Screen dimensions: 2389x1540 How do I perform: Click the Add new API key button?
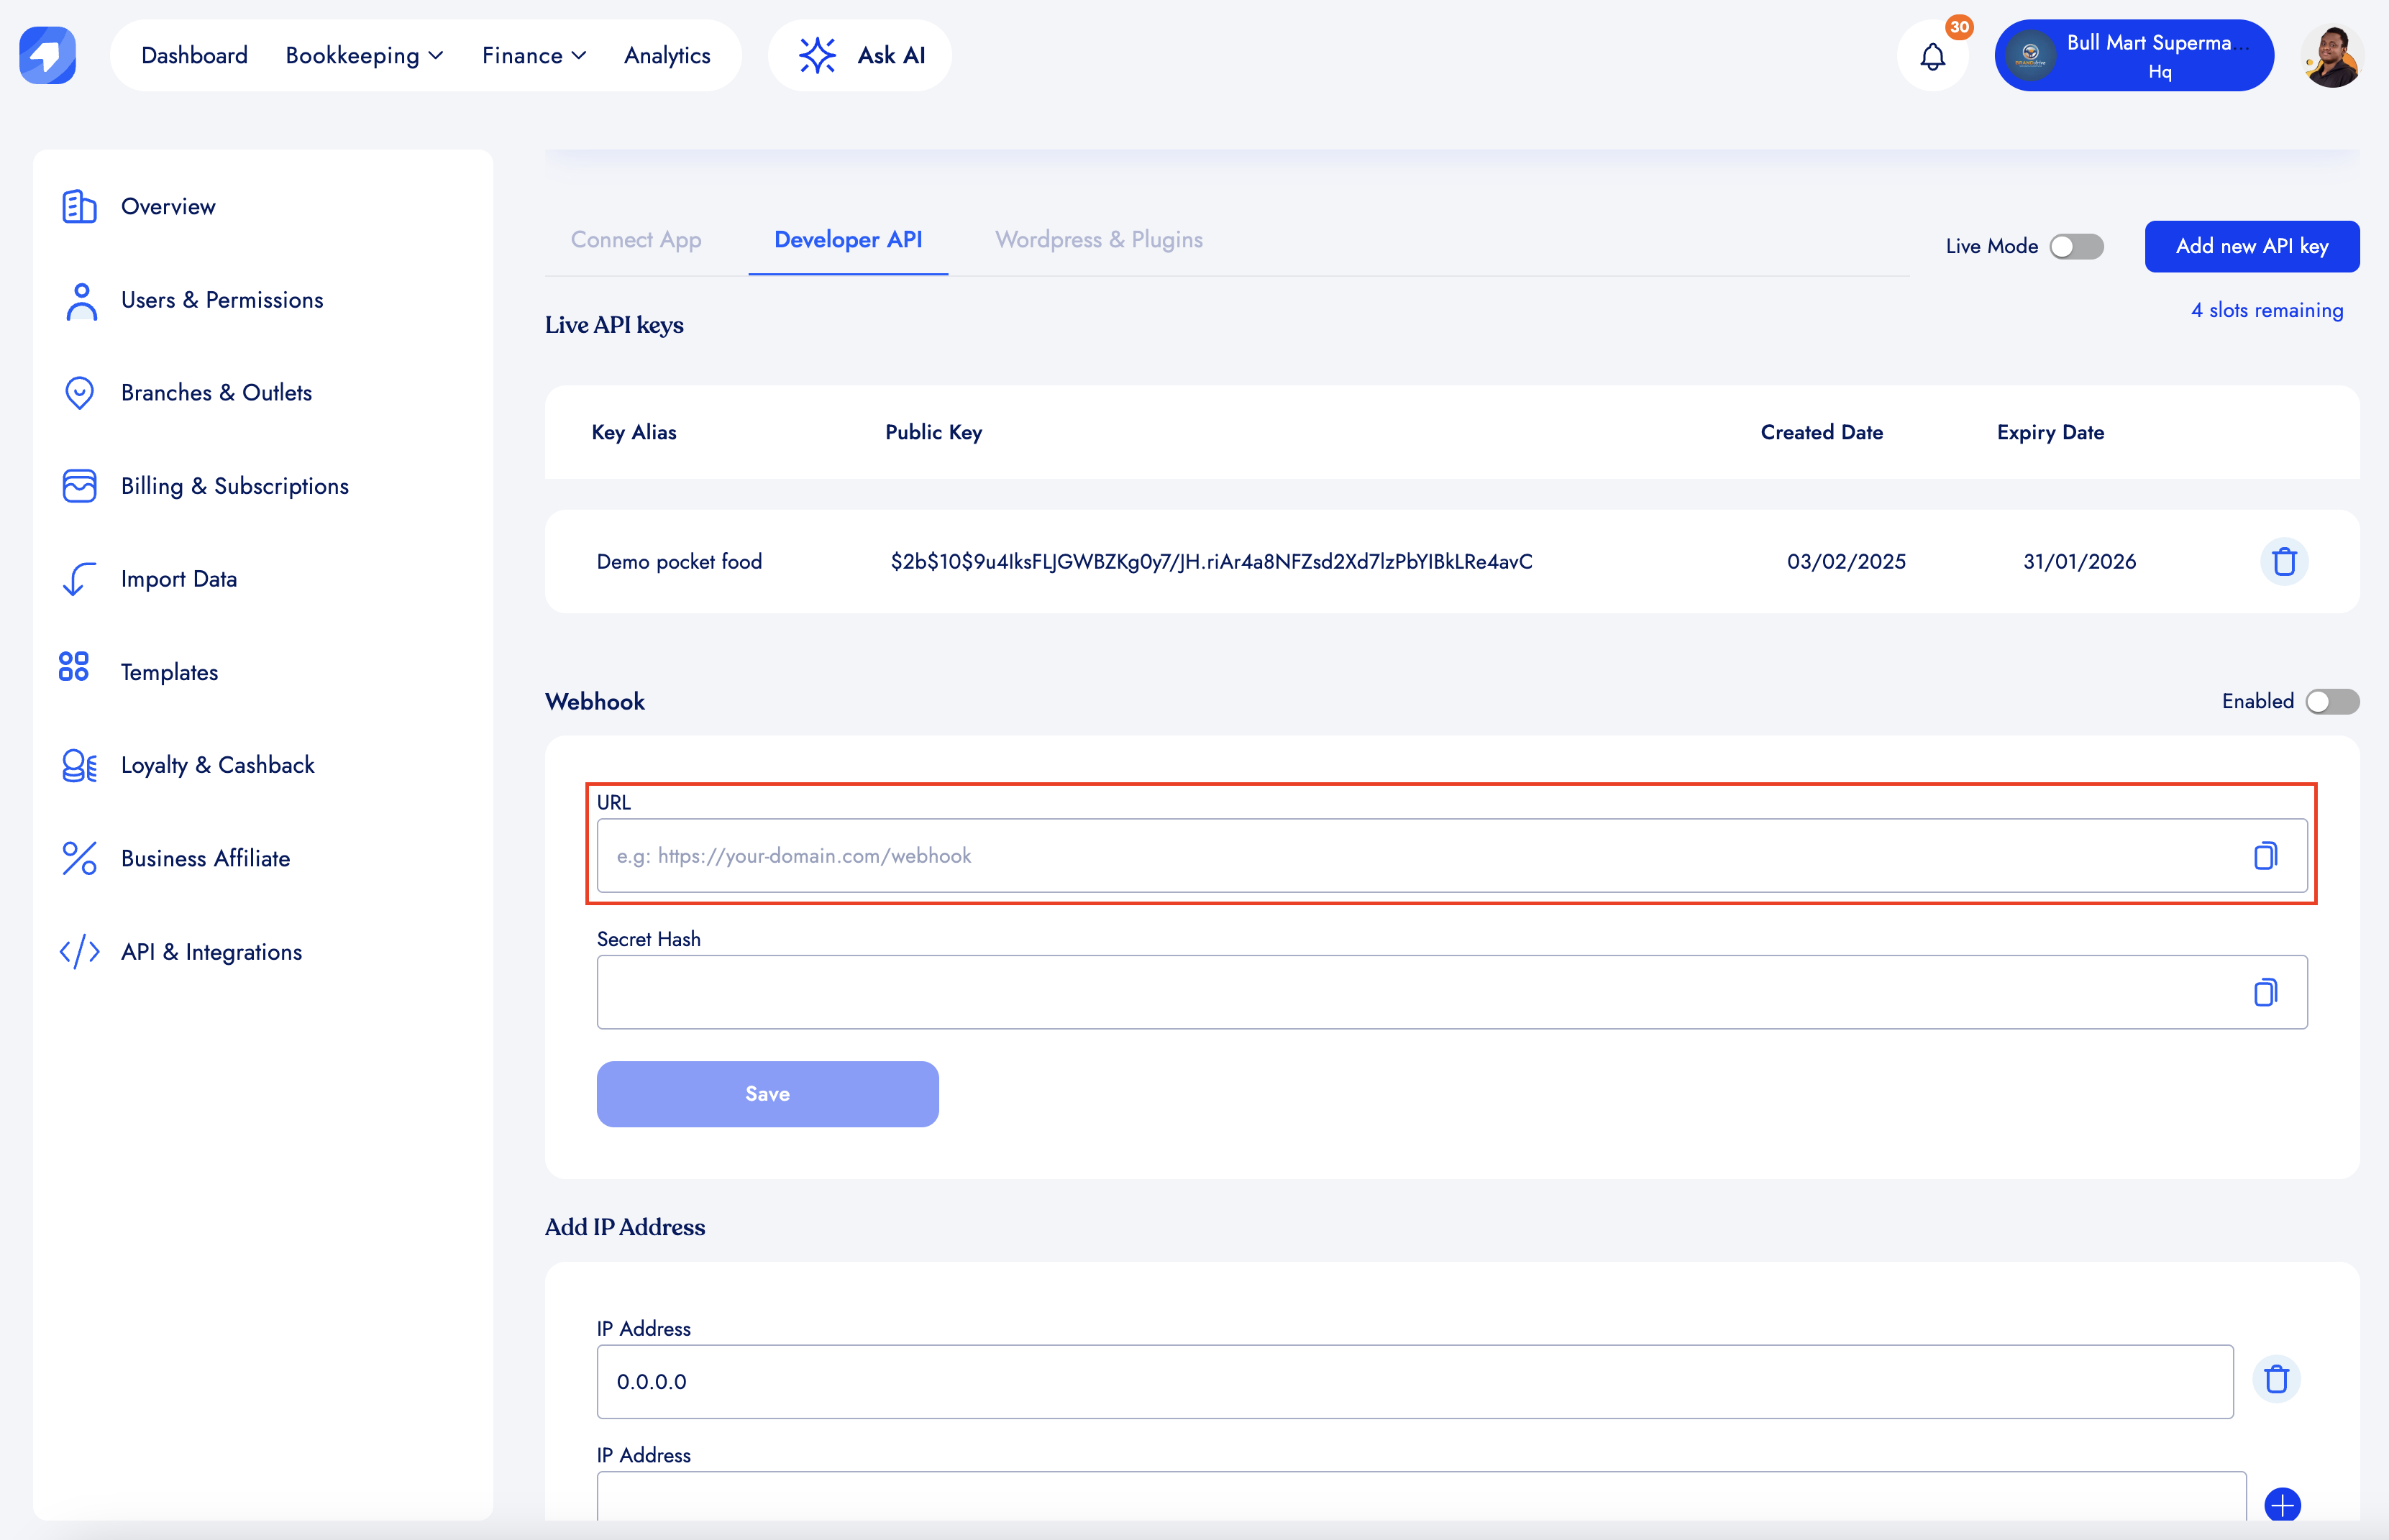point(2251,246)
